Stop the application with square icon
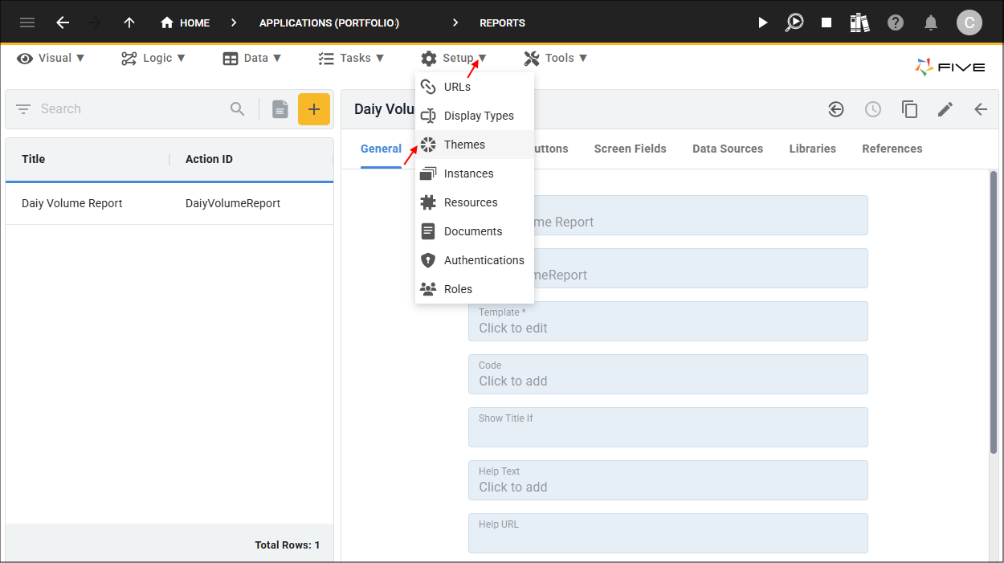Image resolution: width=1004 pixels, height=563 pixels. (826, 22)
